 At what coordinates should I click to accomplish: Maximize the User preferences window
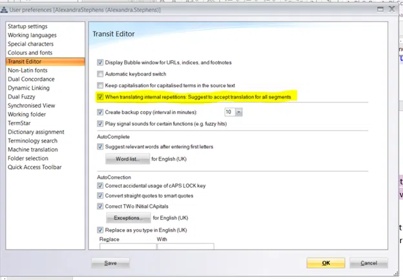(380, 10)
